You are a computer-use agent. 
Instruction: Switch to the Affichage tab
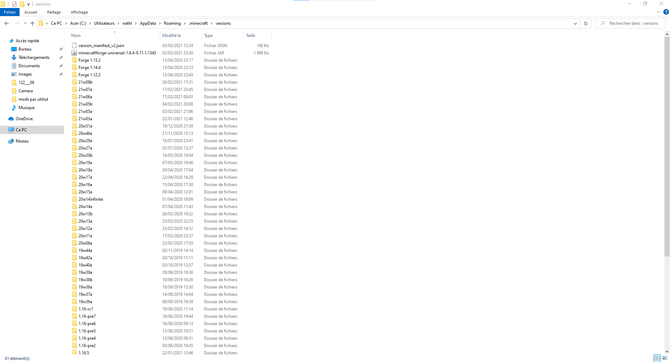point(79,12)
